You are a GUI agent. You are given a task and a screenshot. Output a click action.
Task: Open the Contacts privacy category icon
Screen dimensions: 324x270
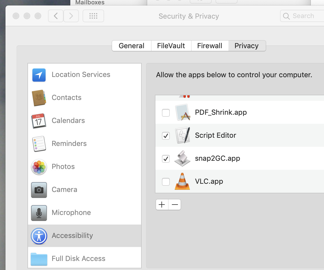click(x=39, y=98)
